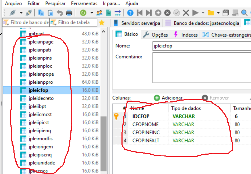Viewport: 251px width, 174px height.
Task: Open dropdown next to connect icon
Action: pyautogui.click(x=21, y=13)
